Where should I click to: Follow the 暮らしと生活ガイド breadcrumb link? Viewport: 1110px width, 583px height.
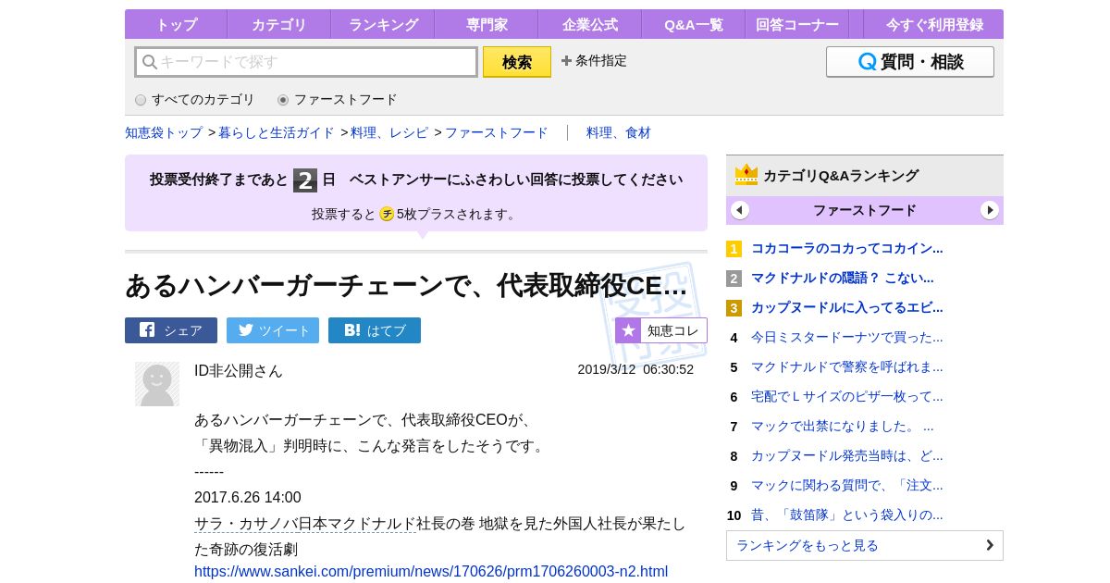[277, 132]
